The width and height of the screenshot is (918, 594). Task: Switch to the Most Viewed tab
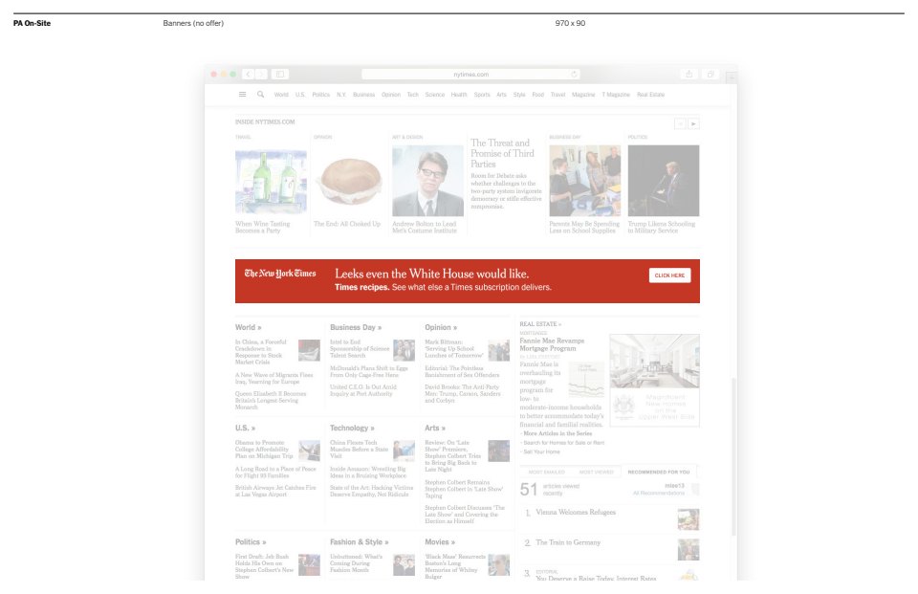pyautogui.click(x=596, y=473)
